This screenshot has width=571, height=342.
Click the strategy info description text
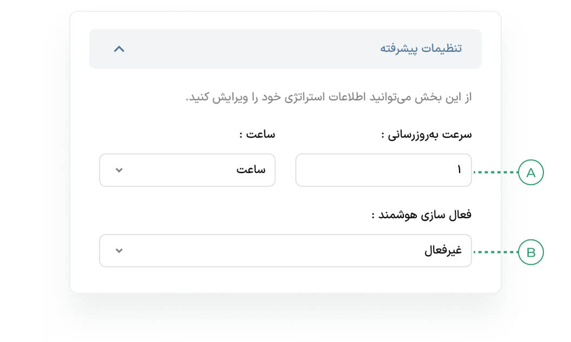pyautogui.click(x=329, y=98)
